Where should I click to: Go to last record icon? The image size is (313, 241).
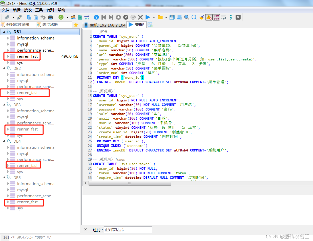click(111, 17)
